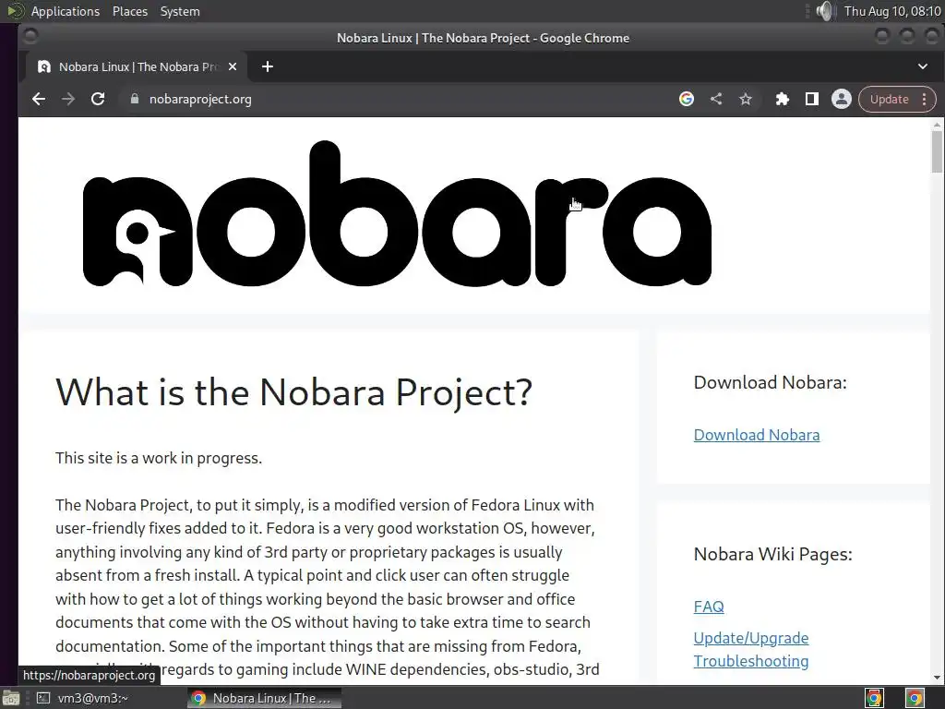
Task: Click the text This site is a work in progress.
Action: tap(159, 458)
